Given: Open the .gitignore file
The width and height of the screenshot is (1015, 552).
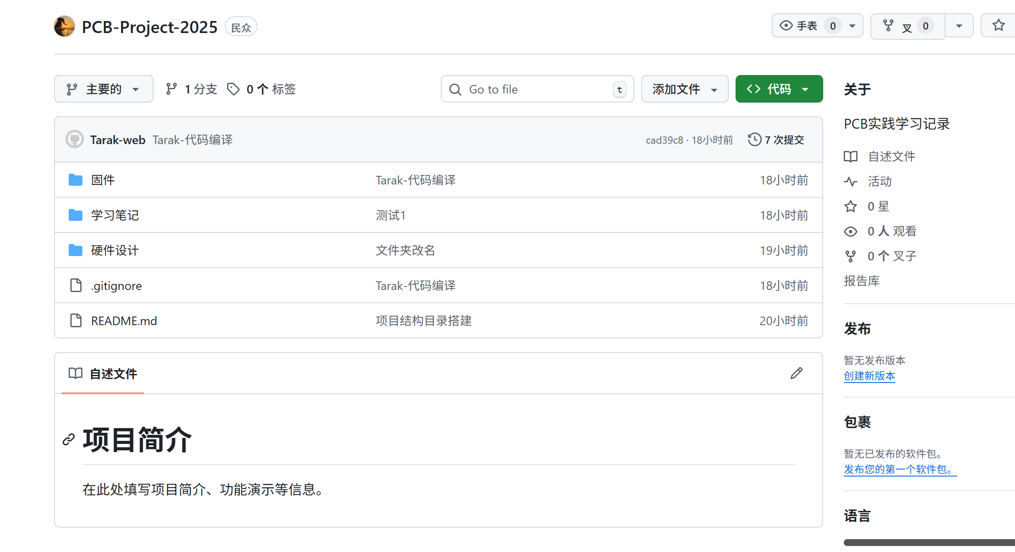Looking at the screenshot, I should click(x=116, y=286).
